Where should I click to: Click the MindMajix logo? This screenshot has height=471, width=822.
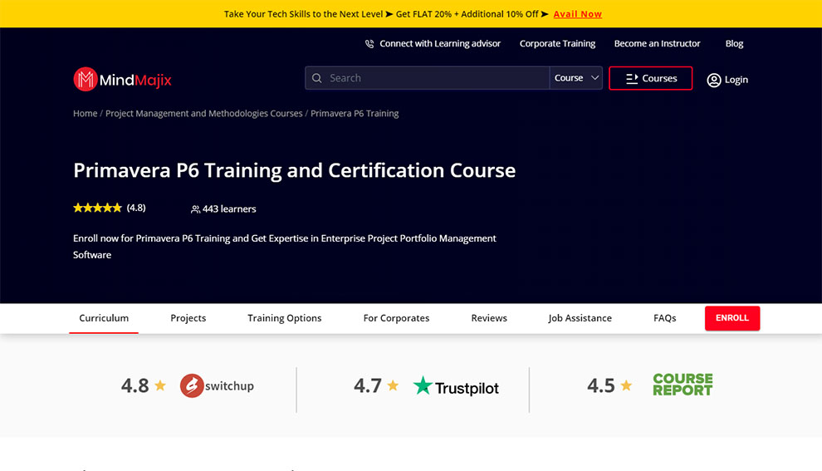tap(122, 79)
